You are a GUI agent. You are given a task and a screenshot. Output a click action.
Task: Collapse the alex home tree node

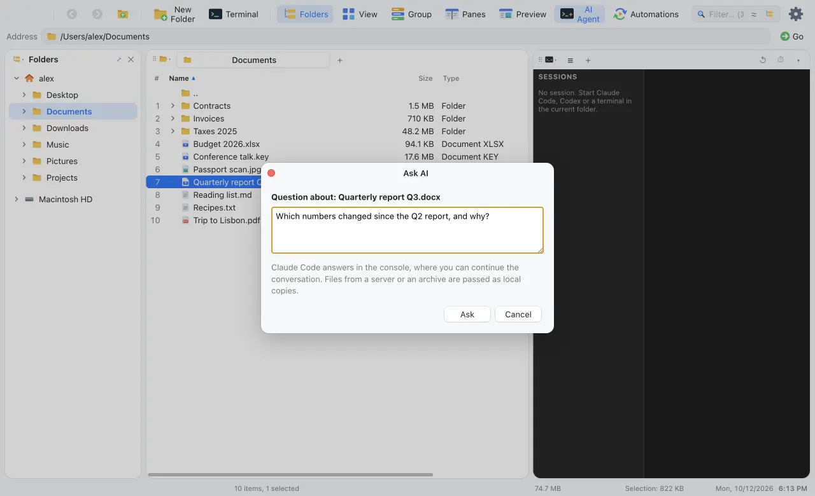17,78
